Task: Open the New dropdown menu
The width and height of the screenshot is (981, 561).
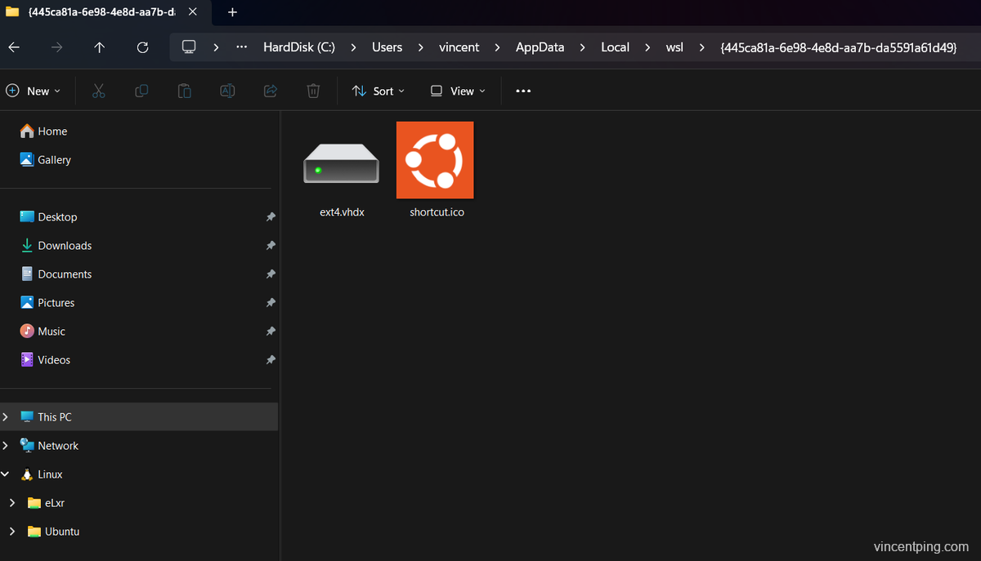Action: tap(34, 91)
